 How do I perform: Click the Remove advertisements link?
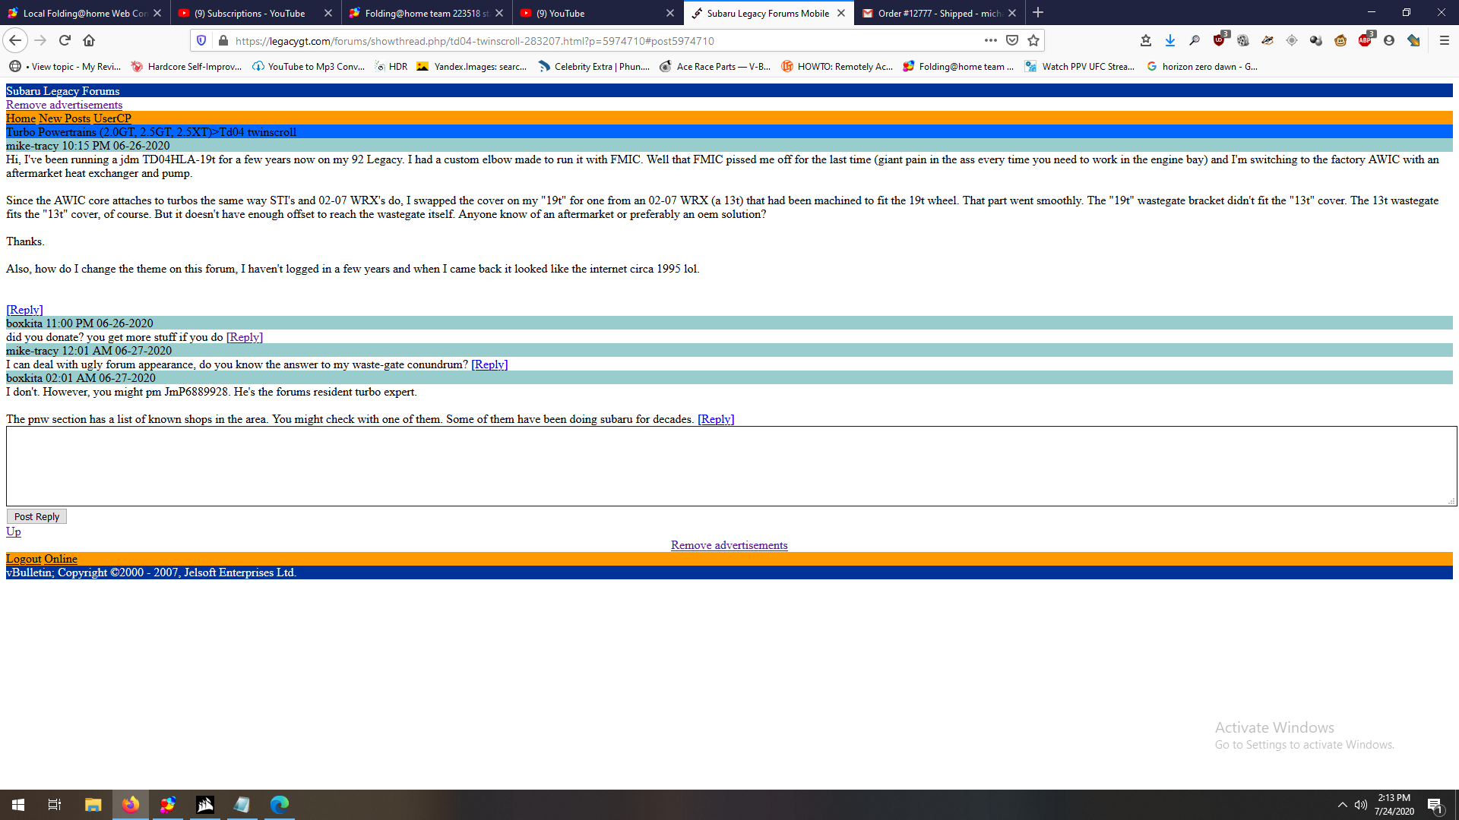point(64,105)
